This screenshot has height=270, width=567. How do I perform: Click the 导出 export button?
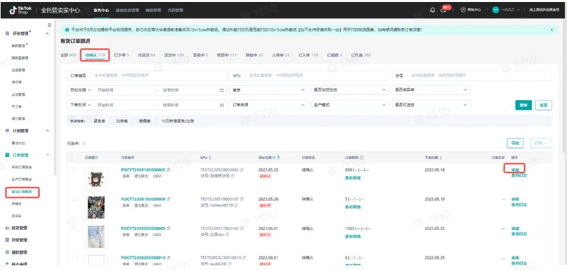(x=516, y=143)
